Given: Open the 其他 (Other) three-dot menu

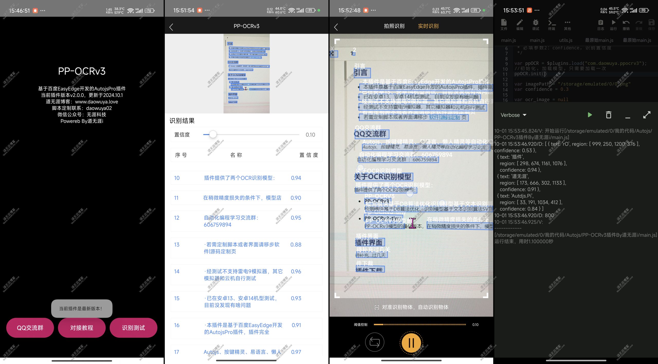Looking at the screenshot, I should [568, 25].
